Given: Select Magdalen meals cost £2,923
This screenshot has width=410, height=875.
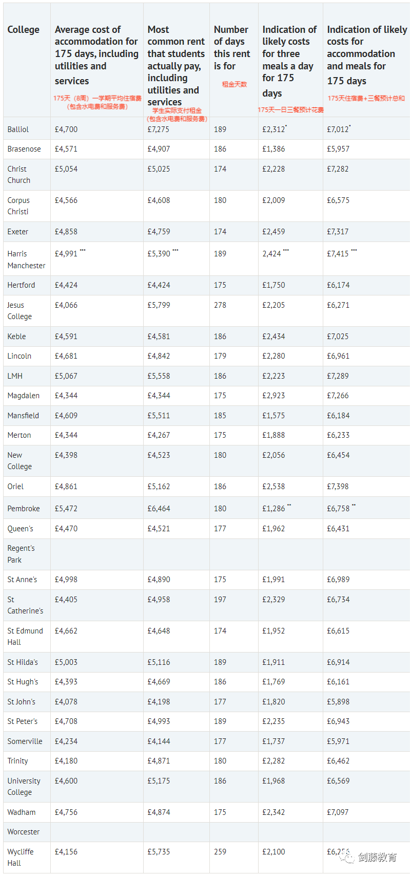Looking at the screenshot, I should (x=274, y=396).
